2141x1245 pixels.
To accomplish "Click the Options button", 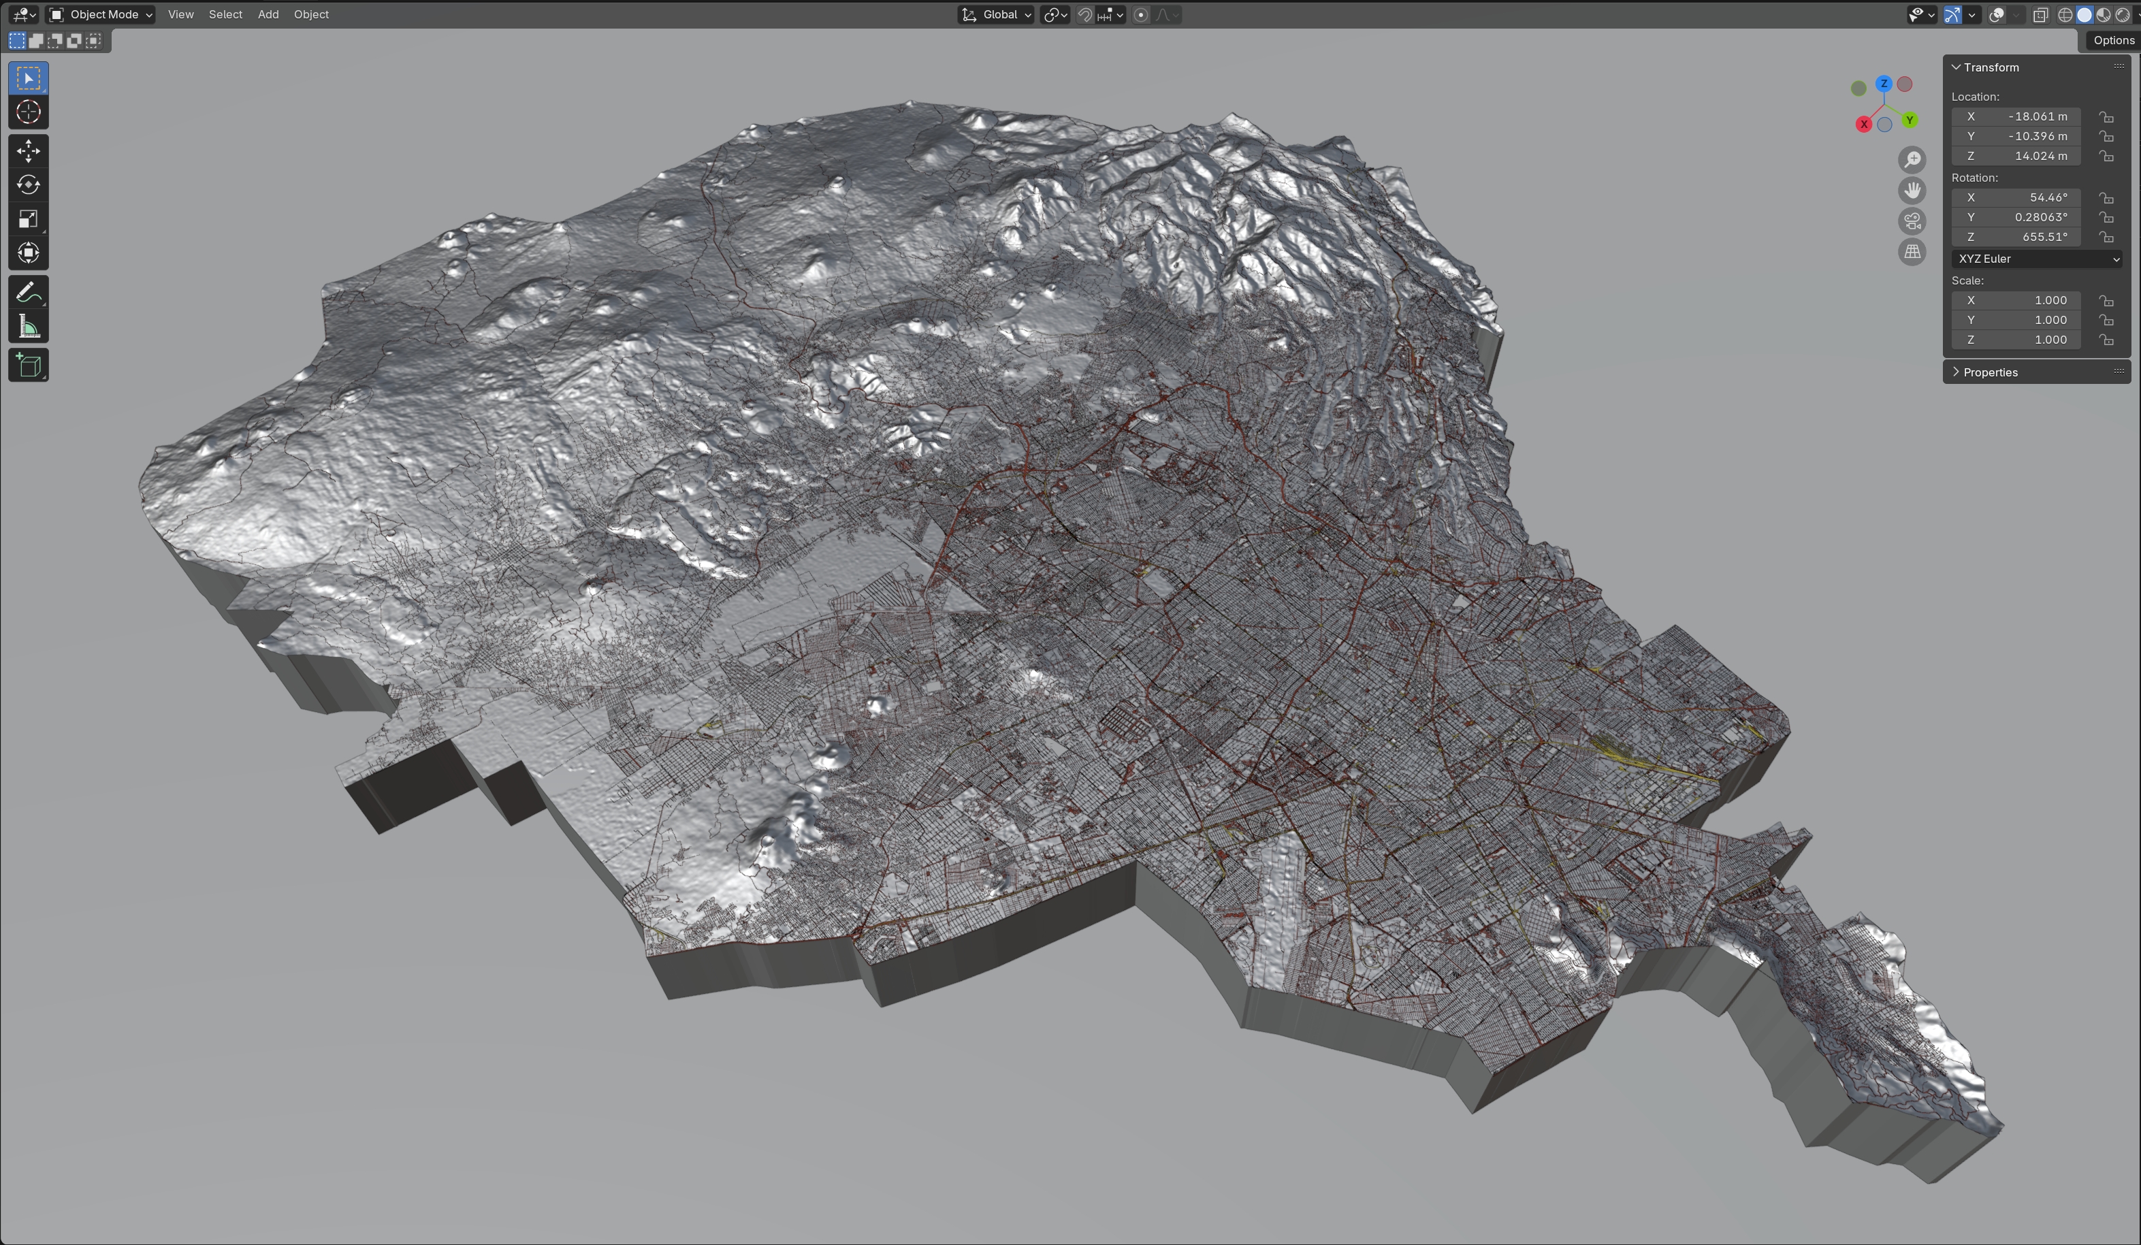I will point(2112,40).
